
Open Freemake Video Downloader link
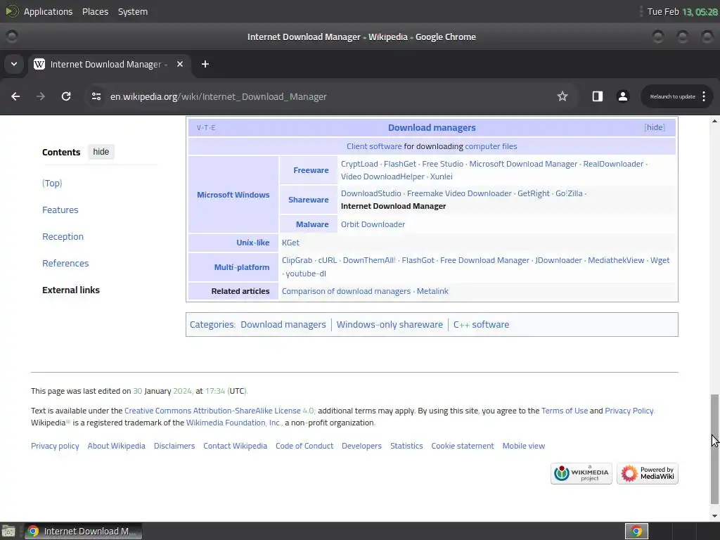[459, 193]
